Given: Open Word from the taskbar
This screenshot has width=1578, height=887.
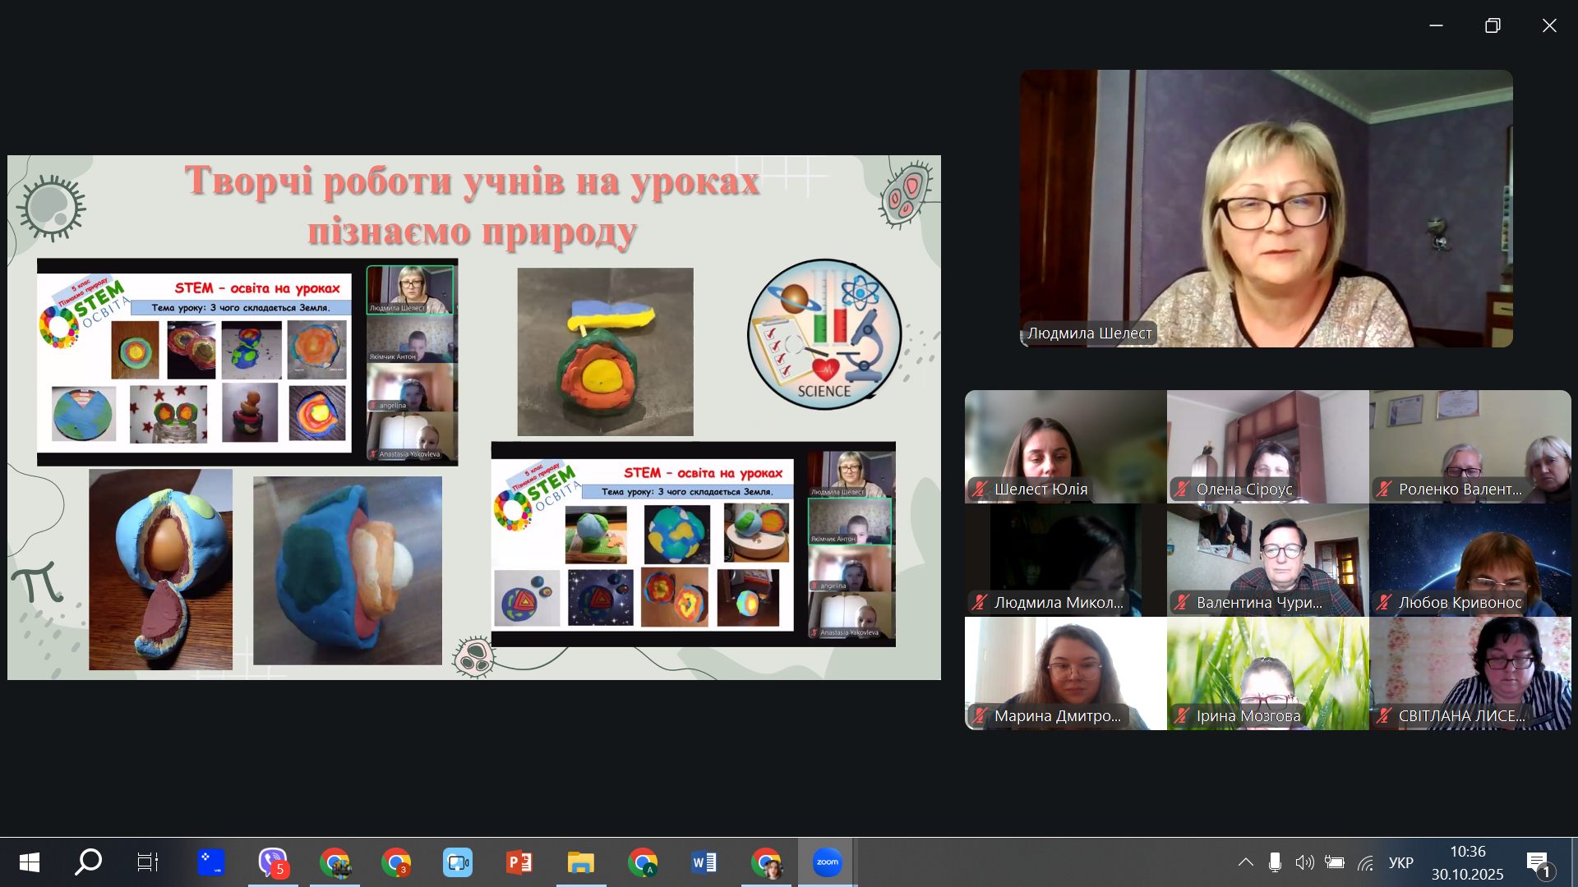Looking at the screenshot, I should [x=704, y=862].
